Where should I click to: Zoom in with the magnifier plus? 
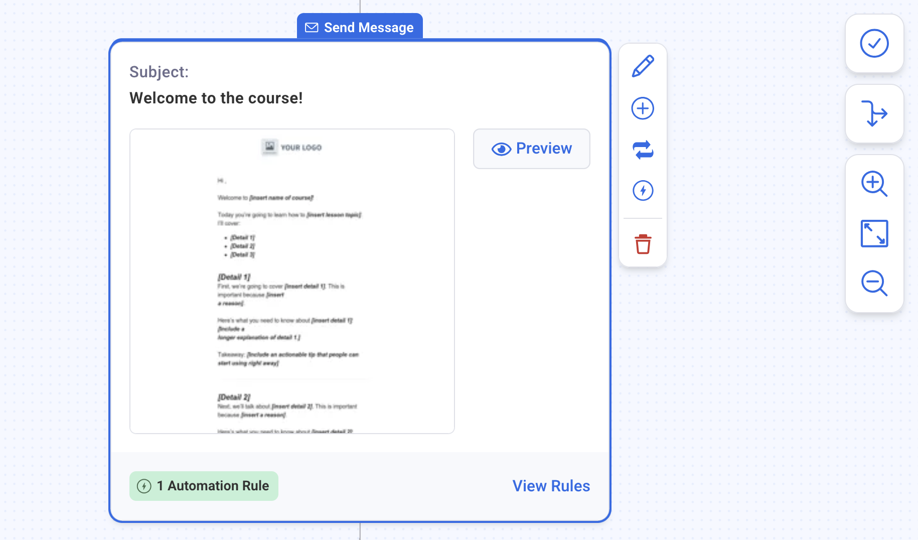click(x=874, y=184)
